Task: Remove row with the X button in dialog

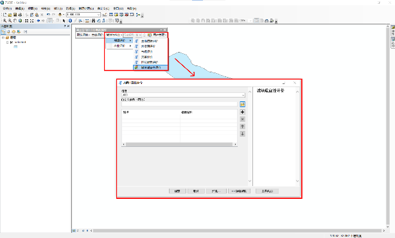Action: tap(242, 119)
